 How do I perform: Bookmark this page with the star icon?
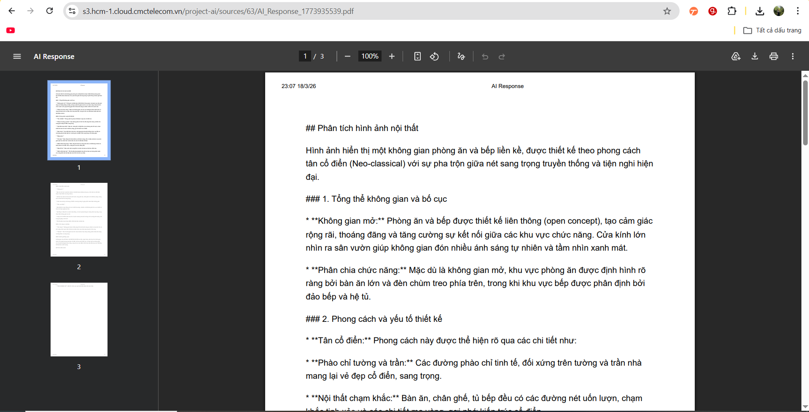pyautogui.click(x=667, y=11)
